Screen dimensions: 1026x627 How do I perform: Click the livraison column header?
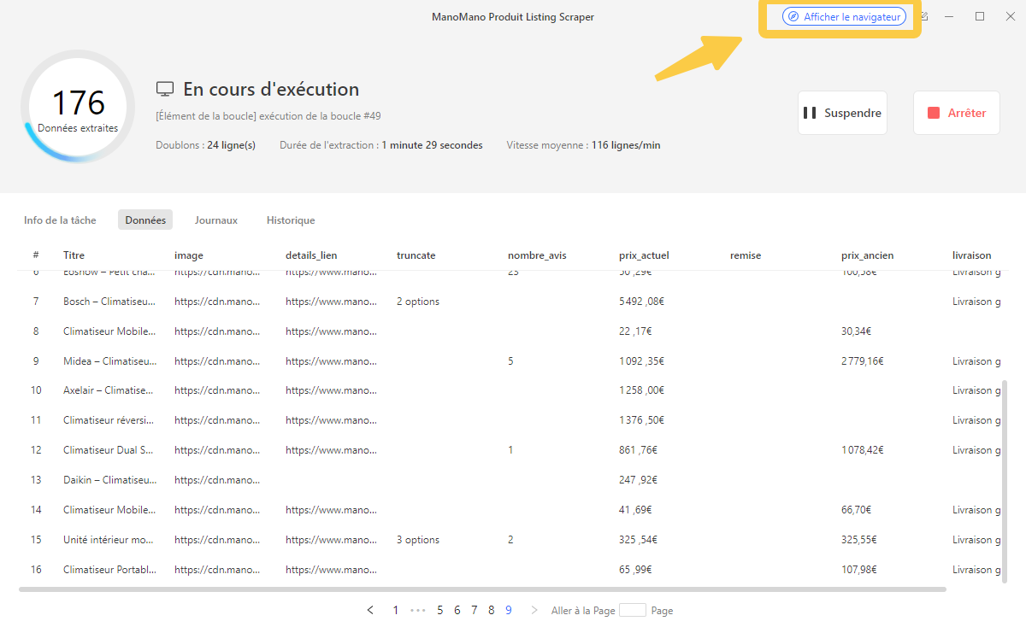(x=972, y=255)
